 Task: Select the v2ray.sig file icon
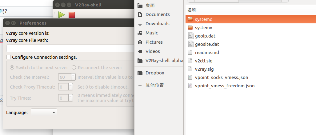(190, 69)
